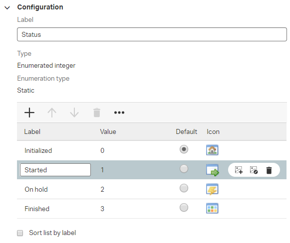The height and width of the screenshot is (243, 290).
Task: Click the toolbar trash delete icon
Action: pyautogui.click(x=97, y=113)
